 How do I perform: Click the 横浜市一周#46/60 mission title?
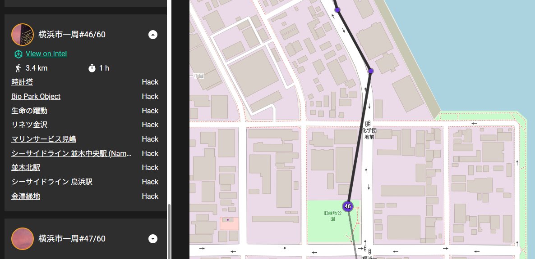click(72, 35)
